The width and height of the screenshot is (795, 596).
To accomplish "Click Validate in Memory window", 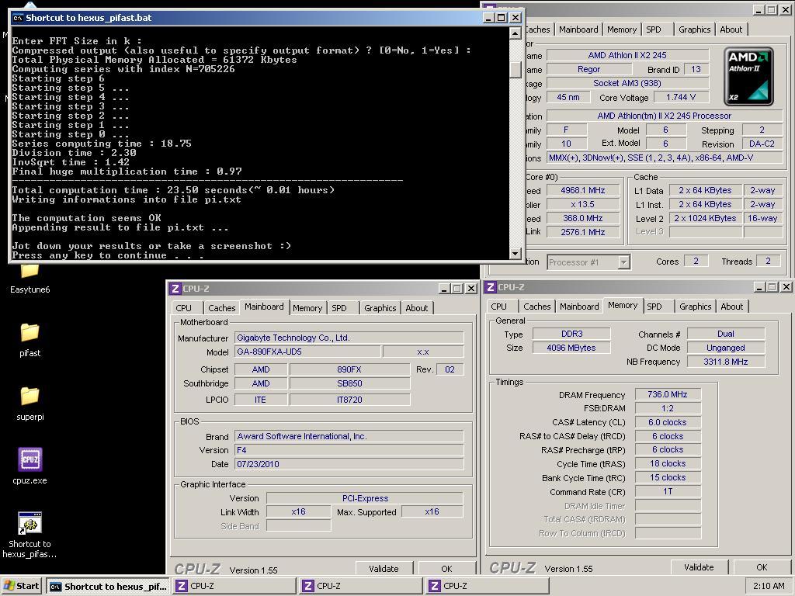I will (x=699, y=567).
